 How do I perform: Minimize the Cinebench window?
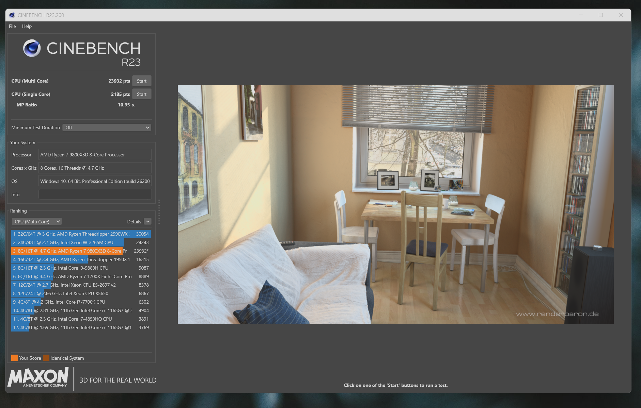coord(581,15)
